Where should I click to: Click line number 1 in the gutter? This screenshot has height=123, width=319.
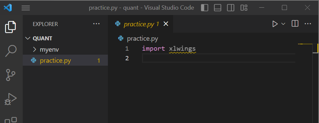[x=127, y=49]
